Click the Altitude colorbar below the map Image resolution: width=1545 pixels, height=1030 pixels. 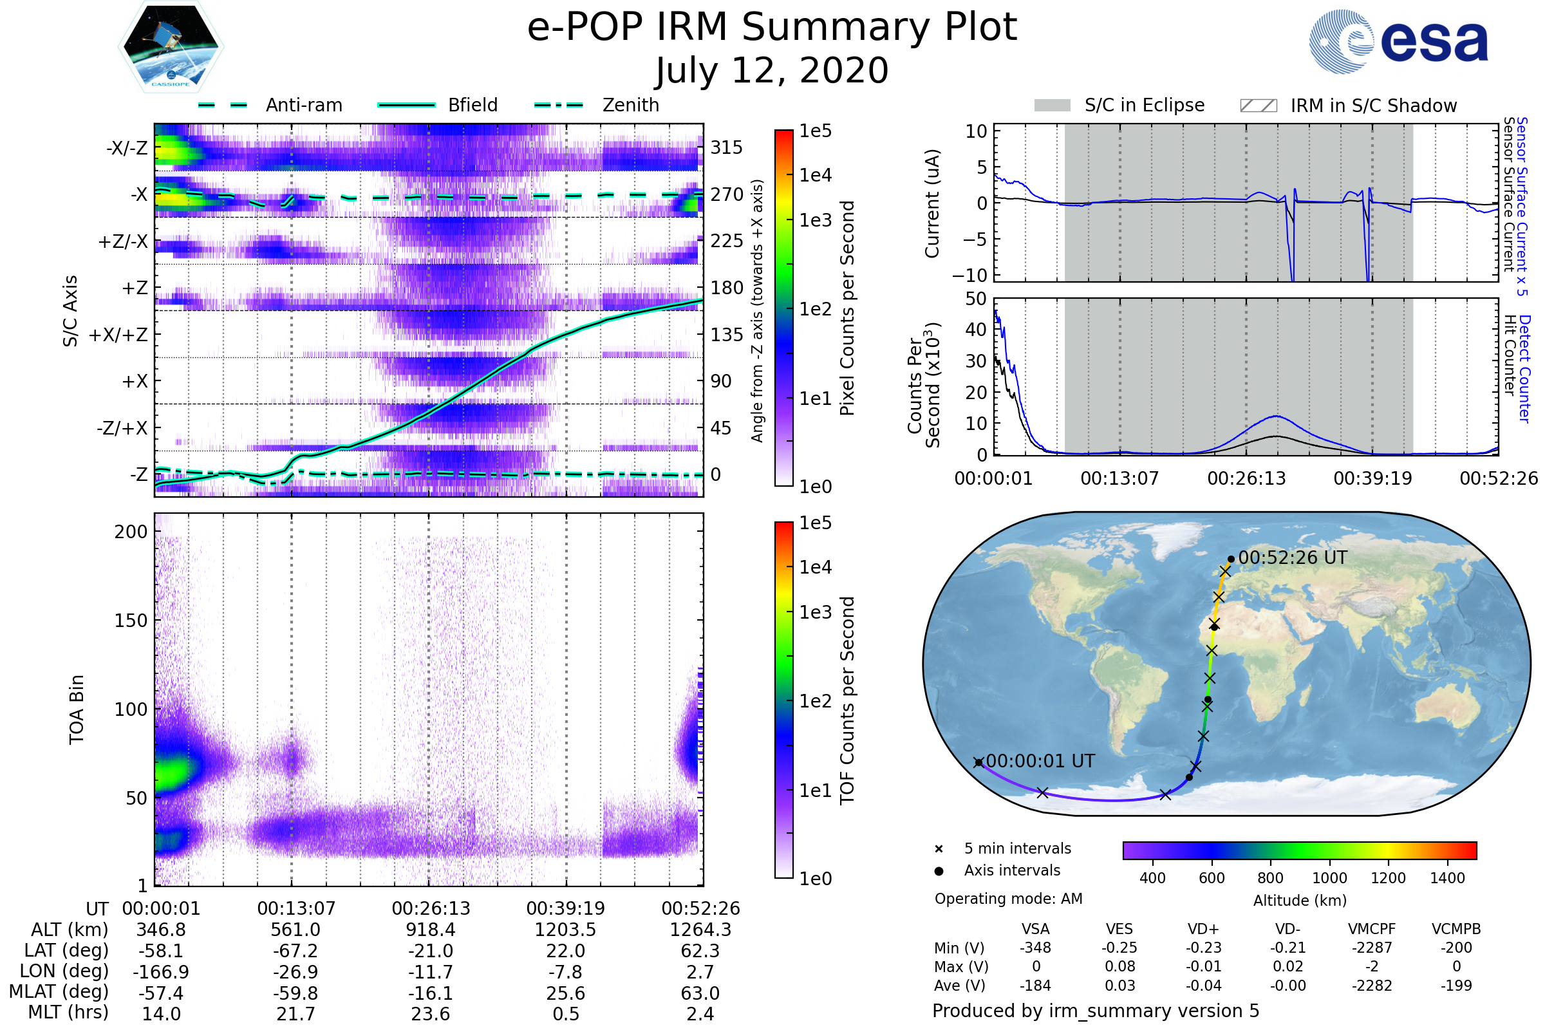pyautogui.click(x=1299, y=850)
